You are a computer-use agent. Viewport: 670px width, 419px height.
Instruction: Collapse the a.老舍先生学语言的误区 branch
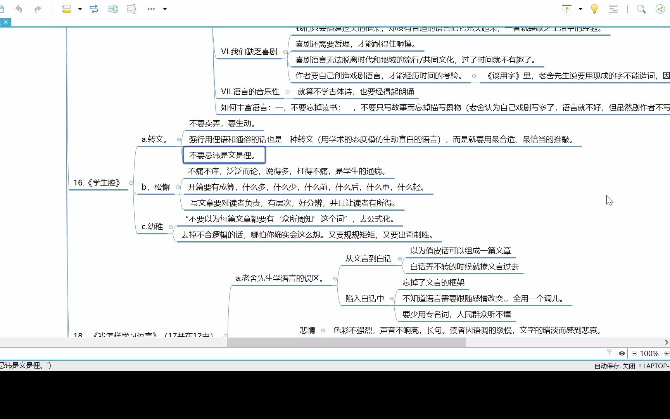(335, 278)
